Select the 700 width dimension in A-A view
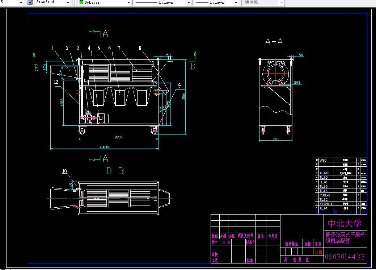The width and height of the screenshot is (376, 270). click(275, 139)
